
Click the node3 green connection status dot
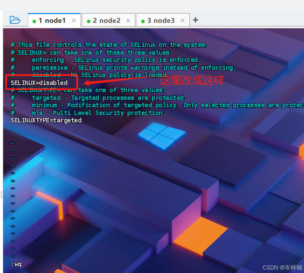(143, 21)
